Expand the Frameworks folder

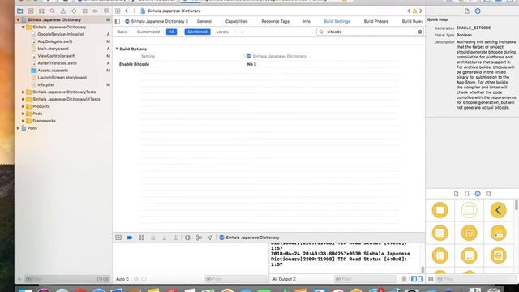(24, 121)
